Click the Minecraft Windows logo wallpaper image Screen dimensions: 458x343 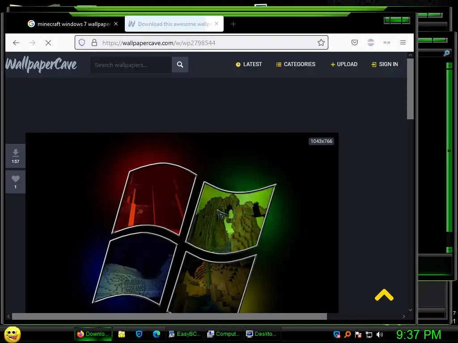point(182,223)
